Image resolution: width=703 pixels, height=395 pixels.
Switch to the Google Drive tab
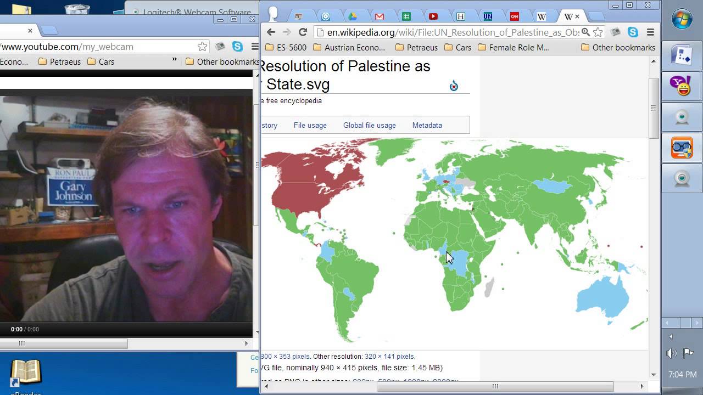tap(353, 16)
